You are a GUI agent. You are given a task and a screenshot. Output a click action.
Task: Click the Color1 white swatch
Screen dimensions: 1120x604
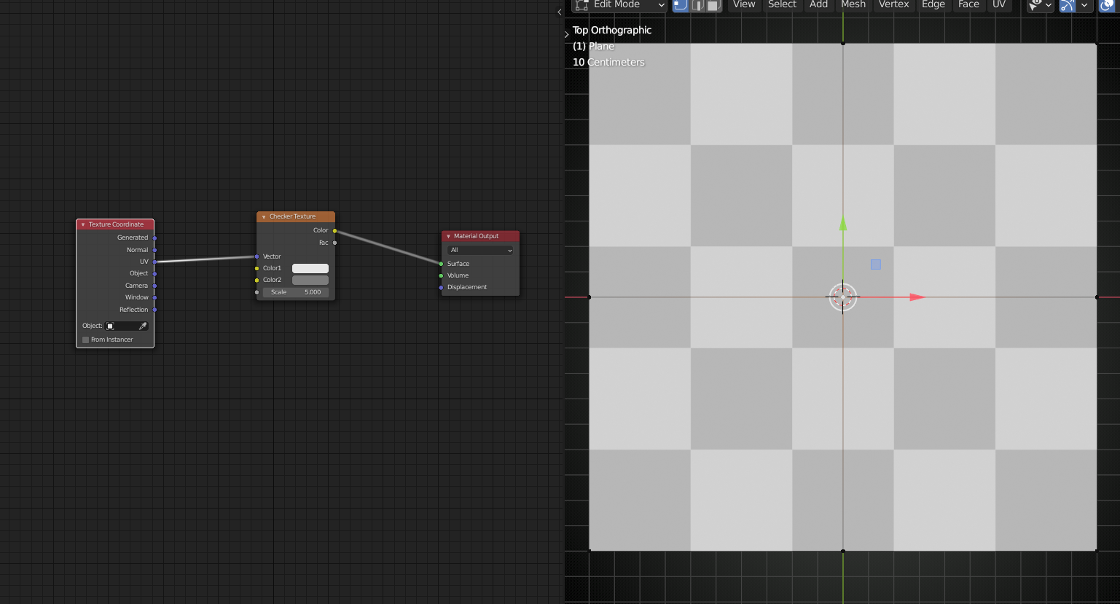click(310, 268)
